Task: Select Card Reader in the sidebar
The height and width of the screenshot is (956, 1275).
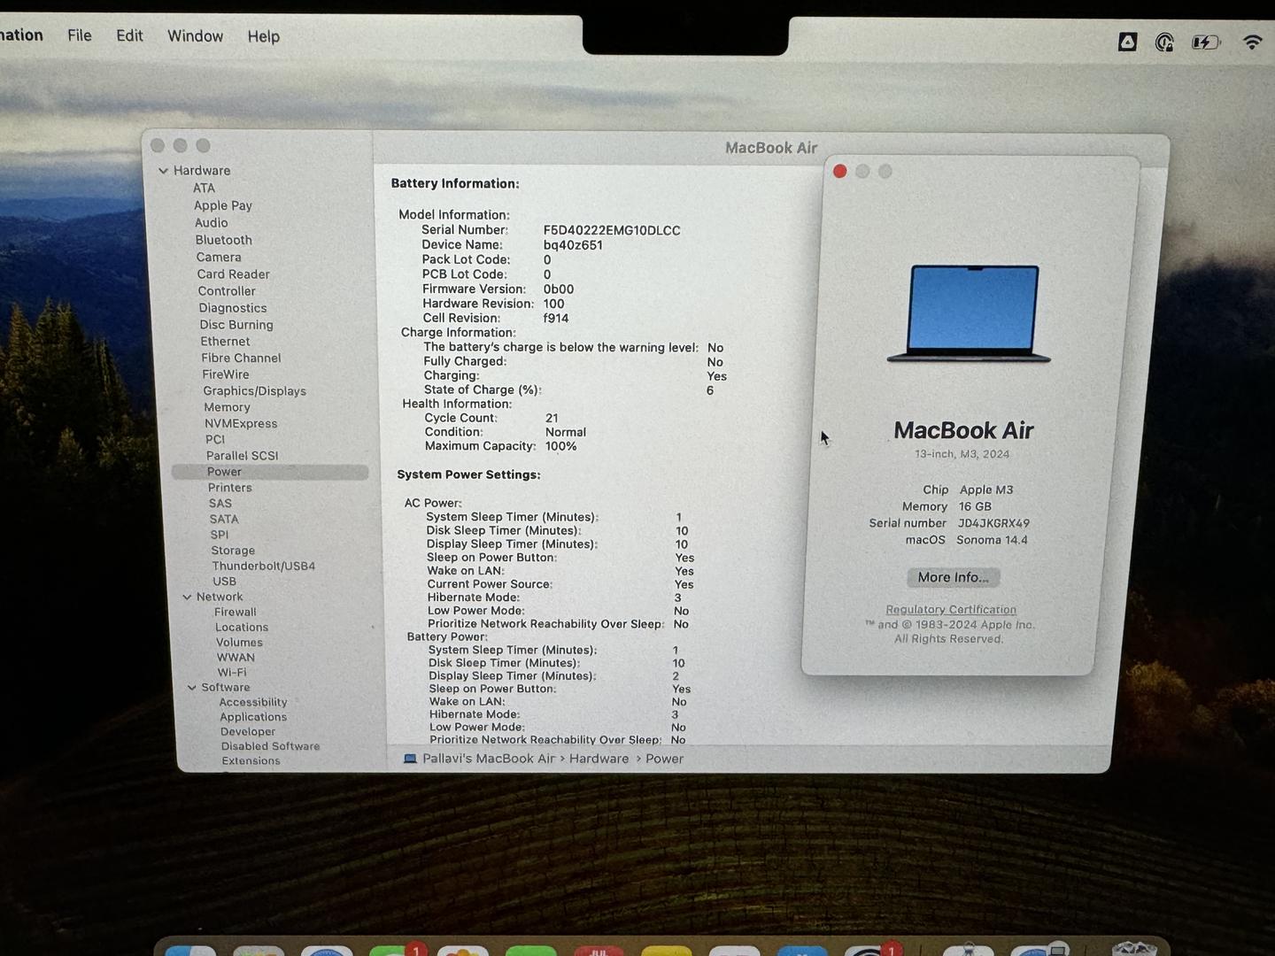Action: [234, 274]
